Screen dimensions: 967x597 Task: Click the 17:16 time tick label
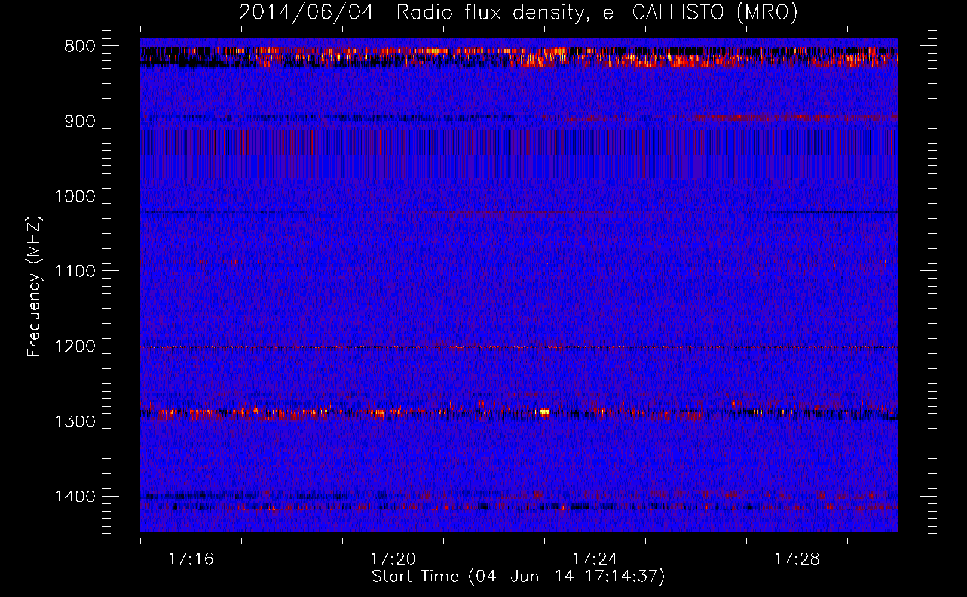coord(191,559)
